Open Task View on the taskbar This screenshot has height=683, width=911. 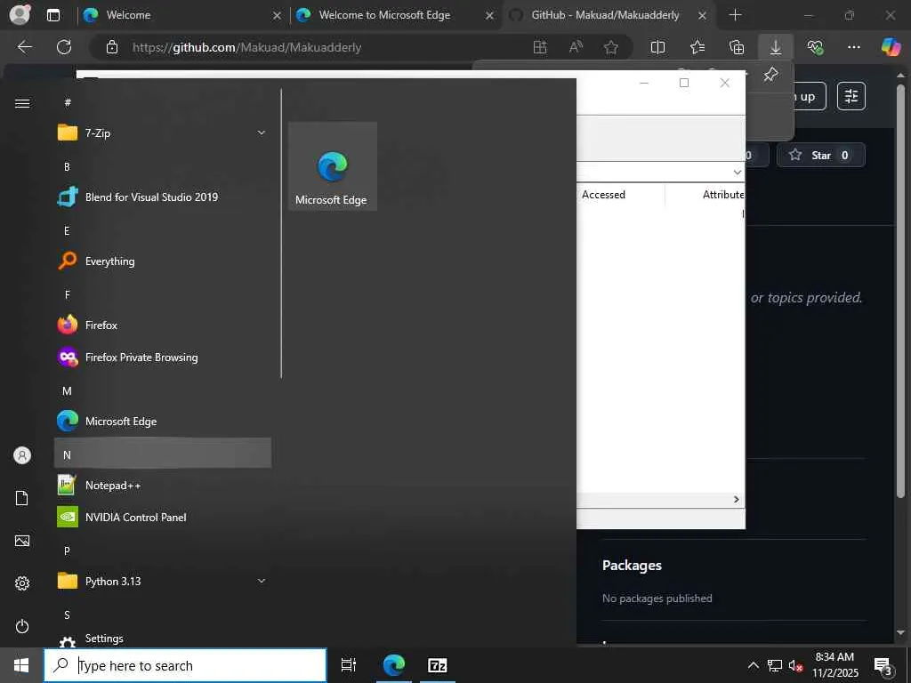click(x=349, y=665)
